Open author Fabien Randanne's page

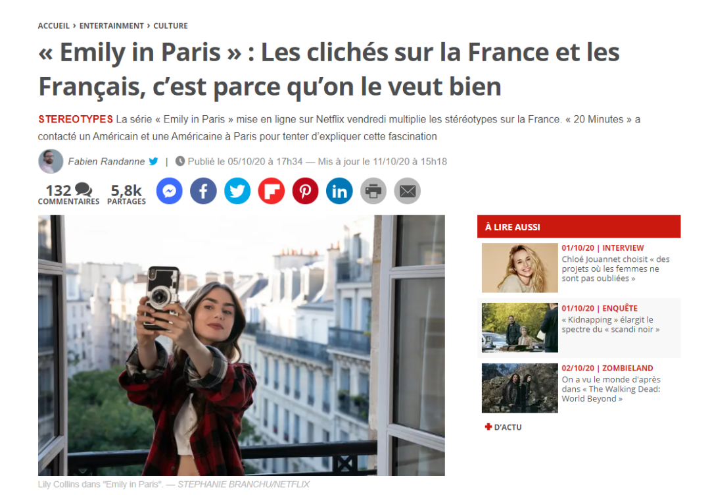click(106, 161)
